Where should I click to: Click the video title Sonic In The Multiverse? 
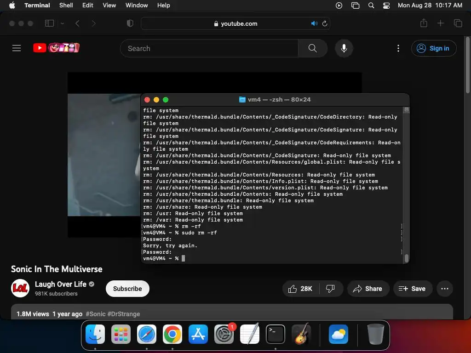click(57, 269)
